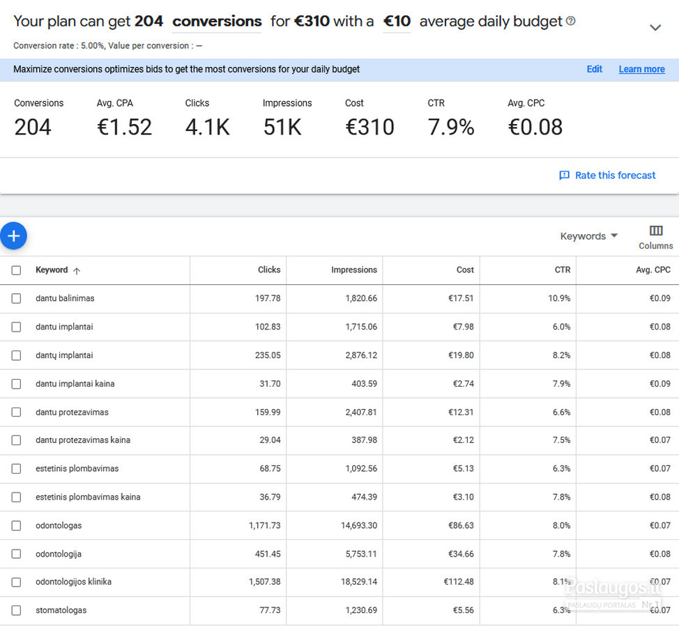This screenshot has height=627, width=679.
Task: Open the Keywords view dropdown
Action: [589, 236]
